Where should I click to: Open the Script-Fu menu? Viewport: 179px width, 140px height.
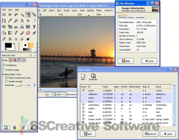pyautogui.click(x=109, y=10)
